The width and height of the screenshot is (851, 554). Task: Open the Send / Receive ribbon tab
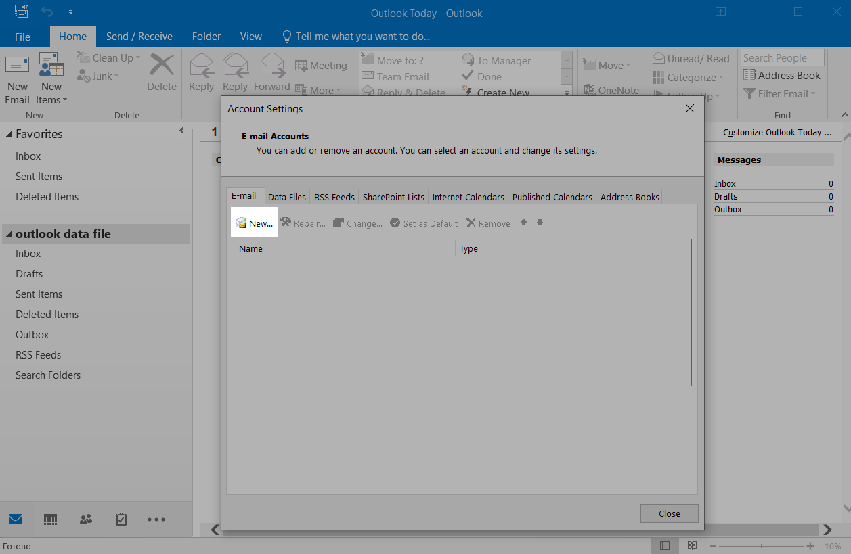pyautogui.click(x=139, y=37)
